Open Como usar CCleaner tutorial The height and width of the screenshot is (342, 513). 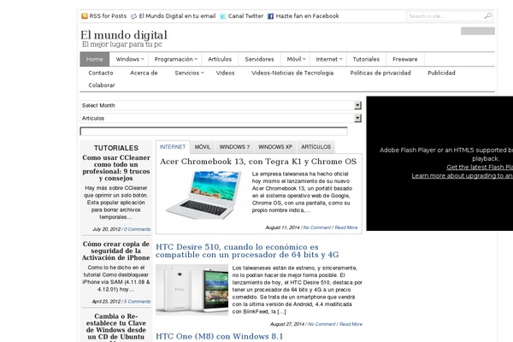[116, 168]
